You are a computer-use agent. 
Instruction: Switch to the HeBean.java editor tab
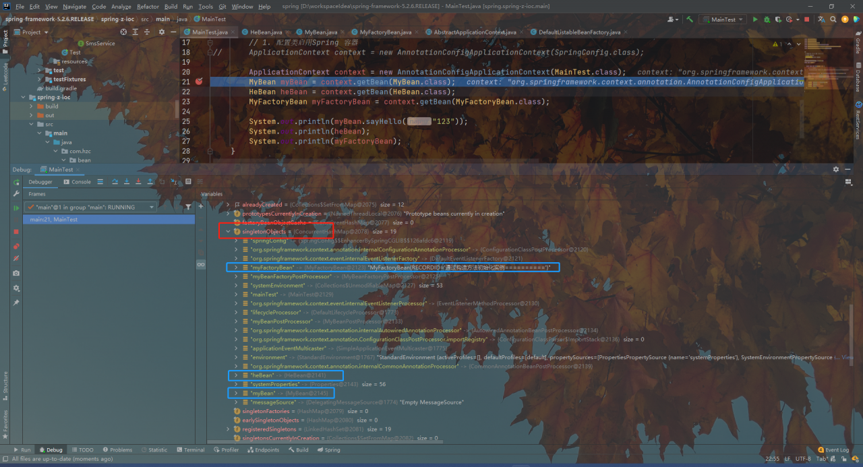pyautogui.click(x=265, y=32)
